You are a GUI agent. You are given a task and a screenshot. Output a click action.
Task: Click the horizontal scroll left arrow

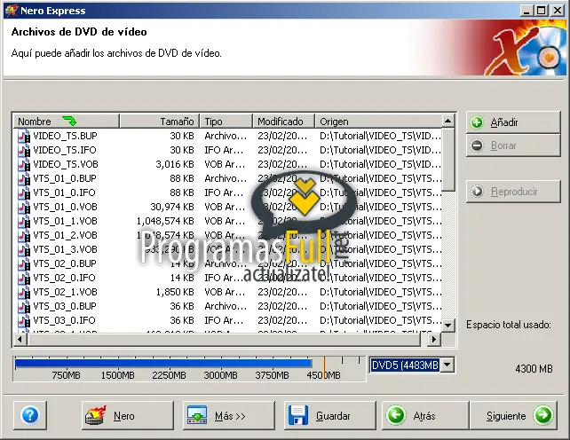[20, 340]
